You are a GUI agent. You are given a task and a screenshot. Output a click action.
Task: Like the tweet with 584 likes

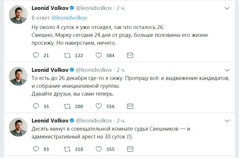[x=98, y=55]
